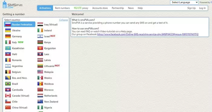Click the Canada (Virtual) flag icon
Viewport: 212px width, 112px height.
click(8, 96)
